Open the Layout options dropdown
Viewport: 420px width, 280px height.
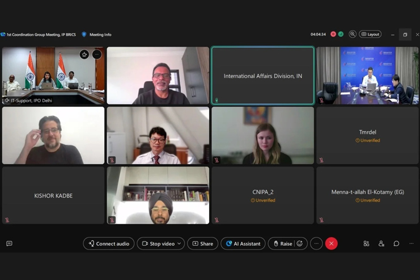point(370,34)
